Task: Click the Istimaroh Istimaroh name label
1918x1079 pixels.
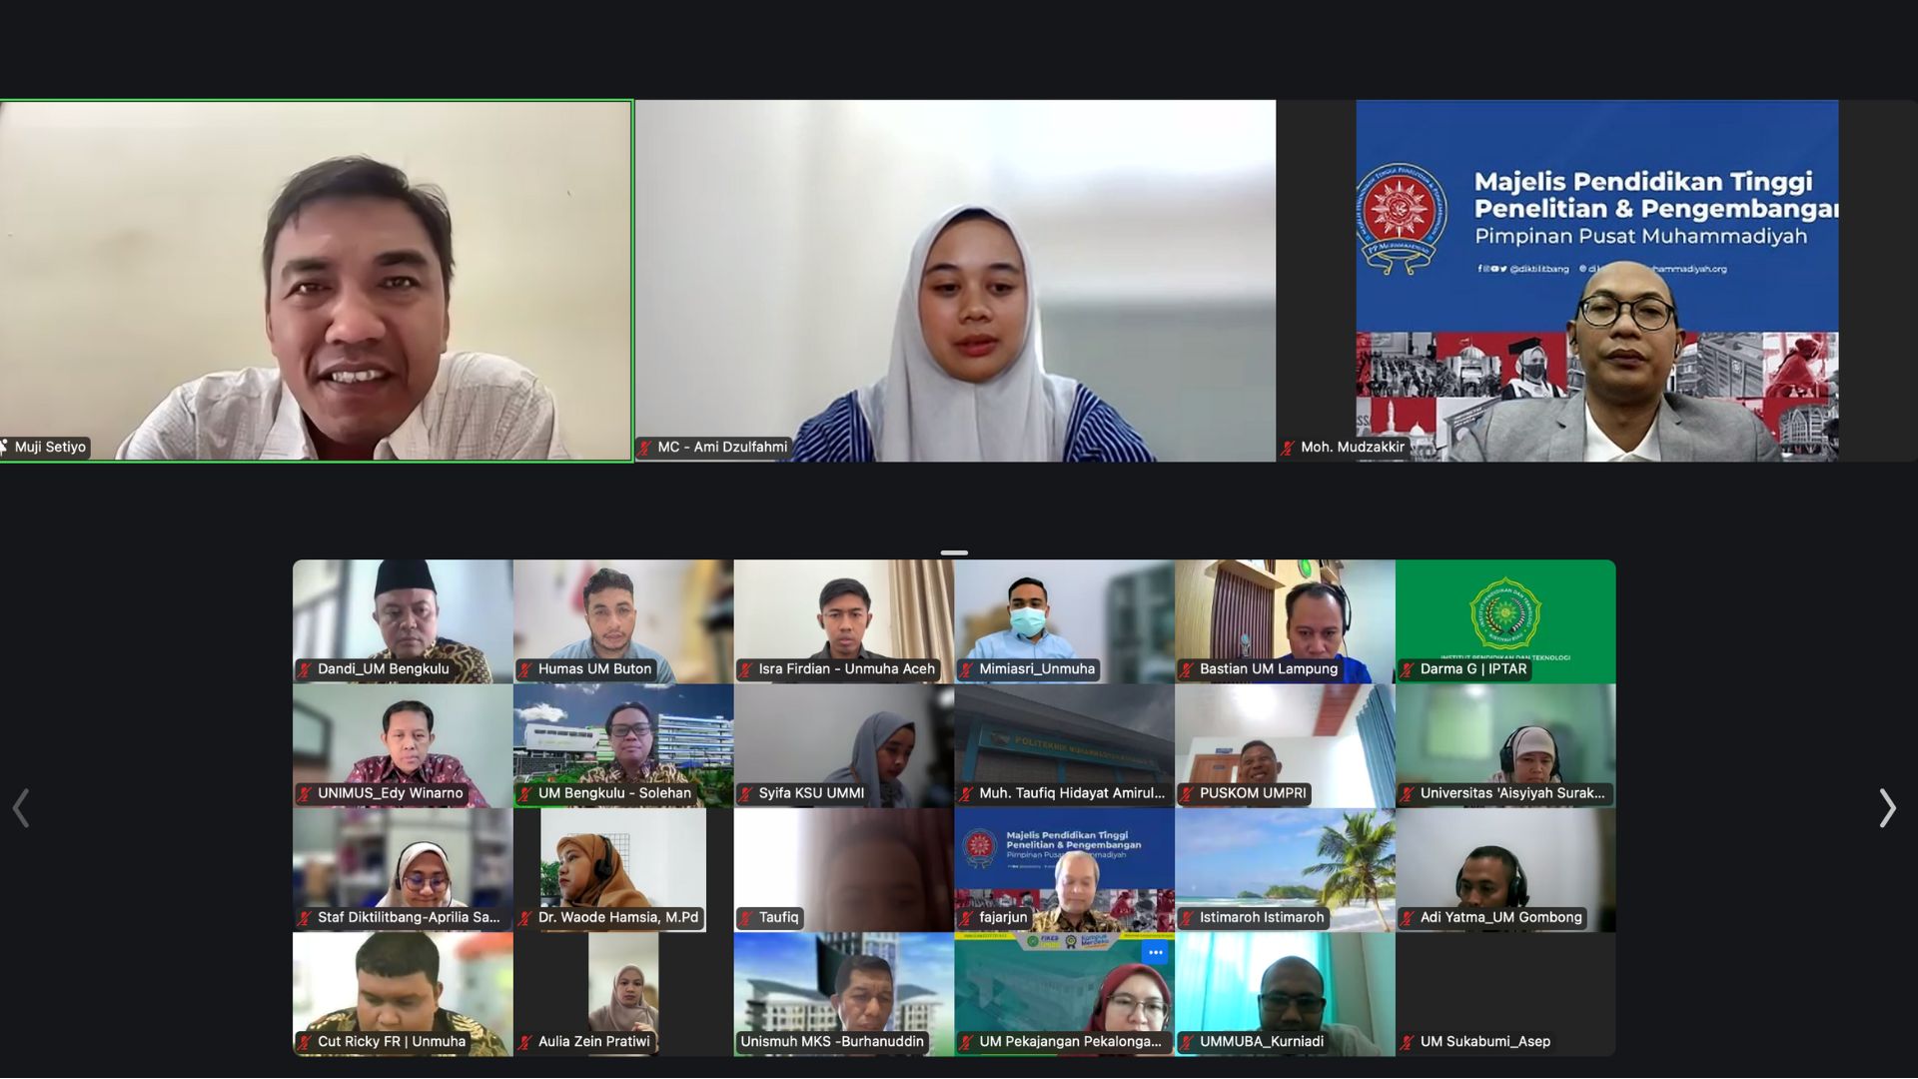Action: [1261, 918]
